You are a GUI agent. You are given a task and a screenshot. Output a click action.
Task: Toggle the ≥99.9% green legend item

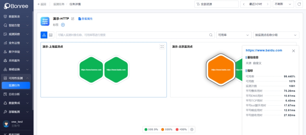[151, 129]
